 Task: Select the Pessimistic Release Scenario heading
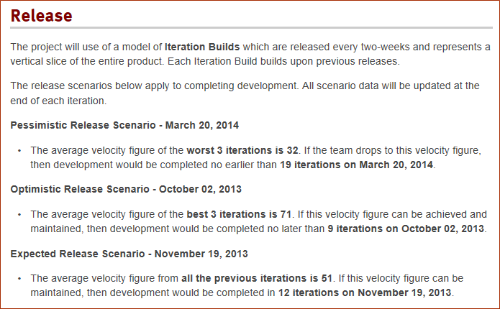[124, 125]
